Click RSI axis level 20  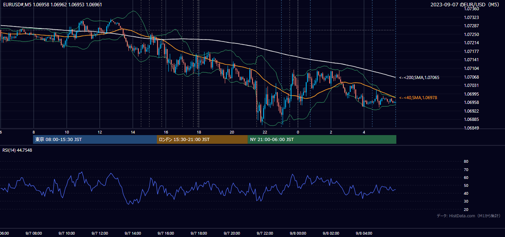pyautogui.click(x=466, y=210)
